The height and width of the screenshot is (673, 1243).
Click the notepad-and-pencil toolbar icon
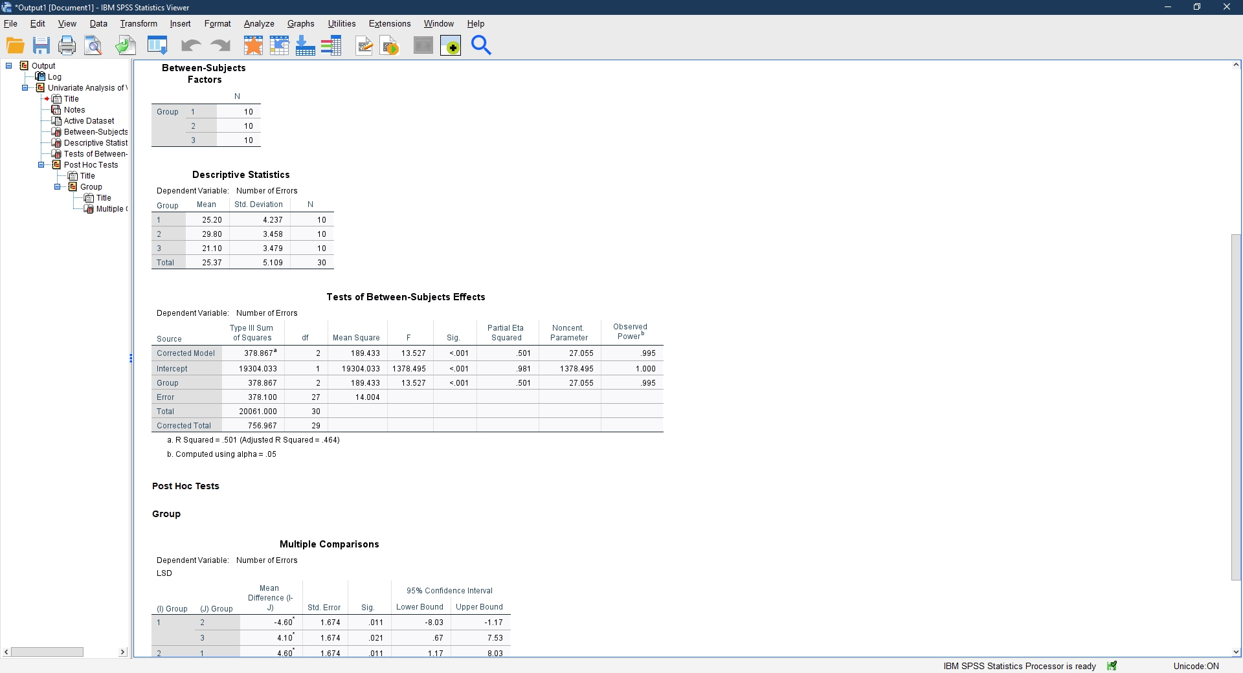tap(364, 45)
